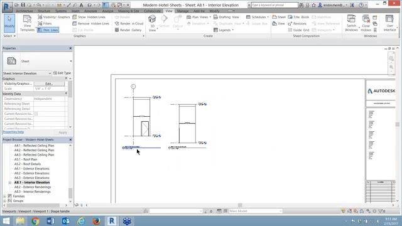Click the Title Block tool
Screen dimensions: 402x226
coord(298,17)
